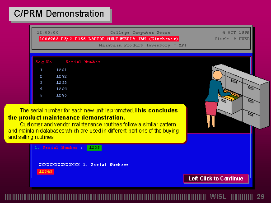Click the Left Click to Continue button
The height and width of the screenshot is (203, 271).
click(216, 179)
